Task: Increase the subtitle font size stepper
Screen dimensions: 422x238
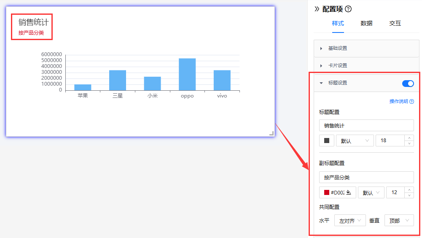Action: point(409,189)
